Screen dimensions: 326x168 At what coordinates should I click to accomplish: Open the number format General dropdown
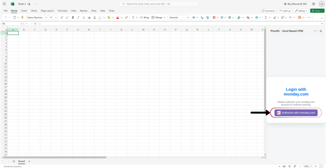tap(179, 17)
